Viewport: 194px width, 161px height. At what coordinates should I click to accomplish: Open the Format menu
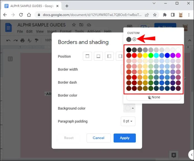(x=66, y=31)
